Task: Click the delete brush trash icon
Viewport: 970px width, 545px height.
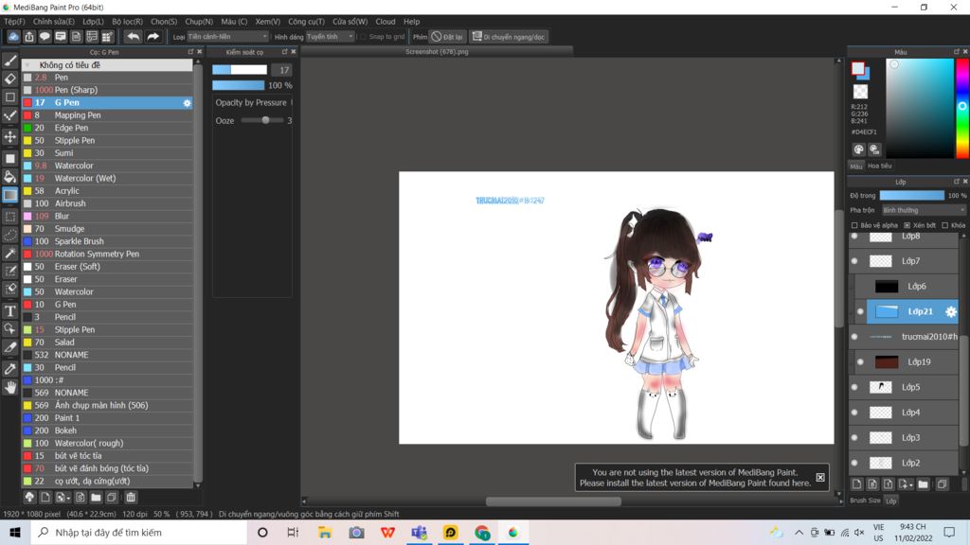Action: pyautogui.click(x=131, y=497)
